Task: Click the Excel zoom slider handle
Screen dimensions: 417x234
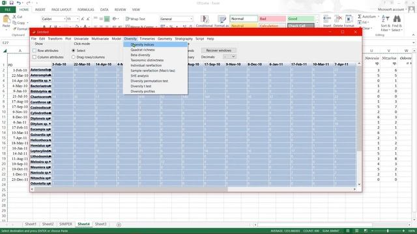Action: [388, 231]
